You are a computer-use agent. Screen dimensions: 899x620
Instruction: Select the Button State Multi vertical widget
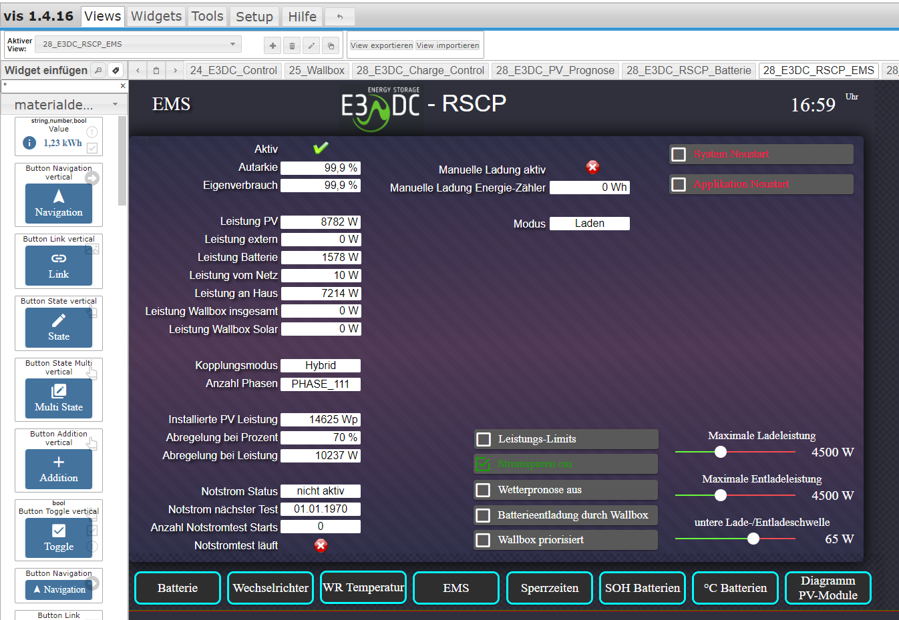tap(59, 390)
